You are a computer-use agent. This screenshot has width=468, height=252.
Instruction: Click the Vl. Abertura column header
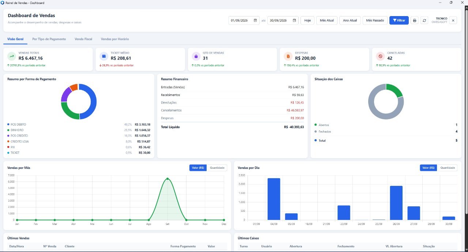[x=393, y=247]
